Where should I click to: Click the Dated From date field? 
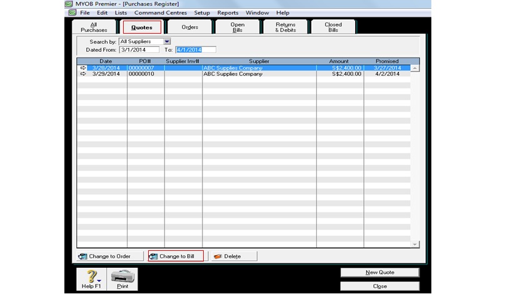point(139,49)
